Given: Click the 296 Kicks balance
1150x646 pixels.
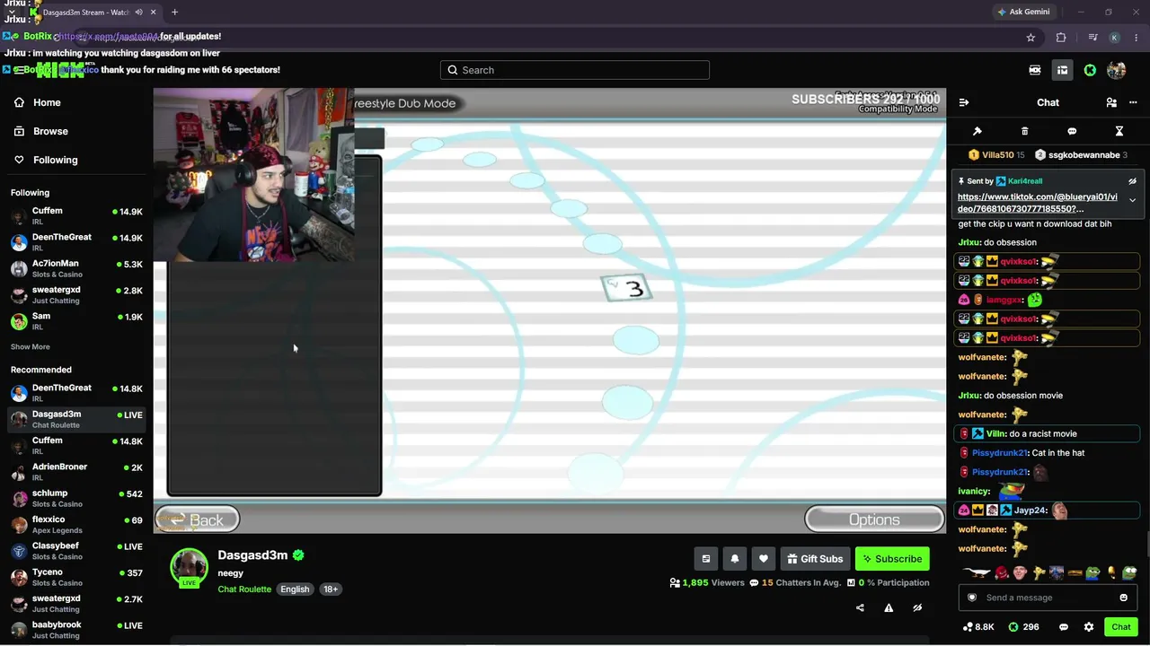Looking at the screenshot, I should [1023, 627].
